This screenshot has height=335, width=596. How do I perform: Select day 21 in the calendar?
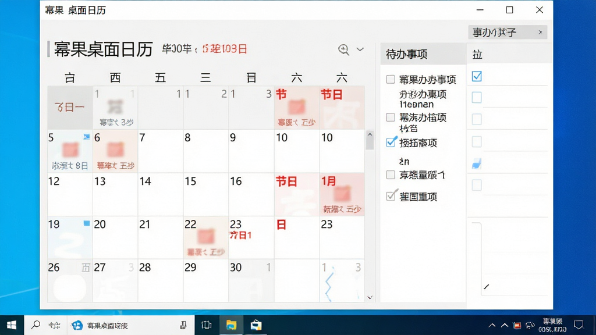(x=161, y=238)
